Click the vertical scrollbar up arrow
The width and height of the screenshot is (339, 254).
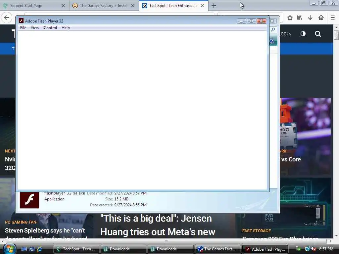(x=336, y=27)
